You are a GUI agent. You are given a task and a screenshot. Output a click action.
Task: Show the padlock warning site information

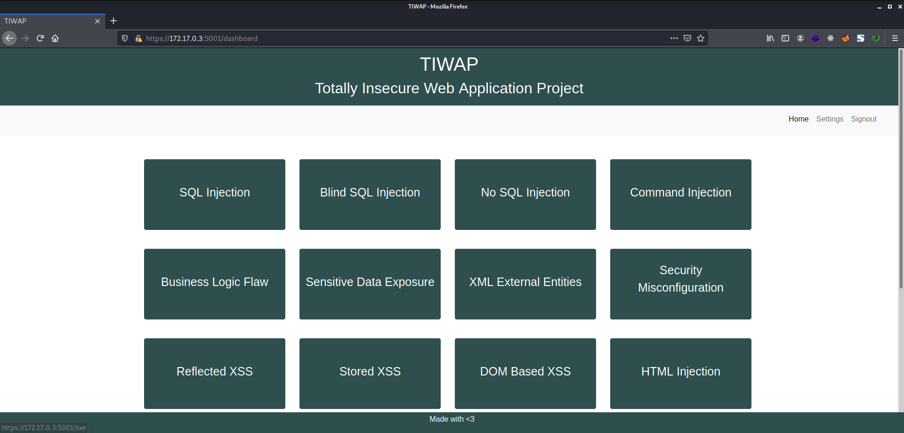[x=138, y=38]
